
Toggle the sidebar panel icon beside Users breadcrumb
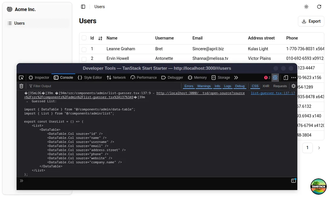point(83,7)
